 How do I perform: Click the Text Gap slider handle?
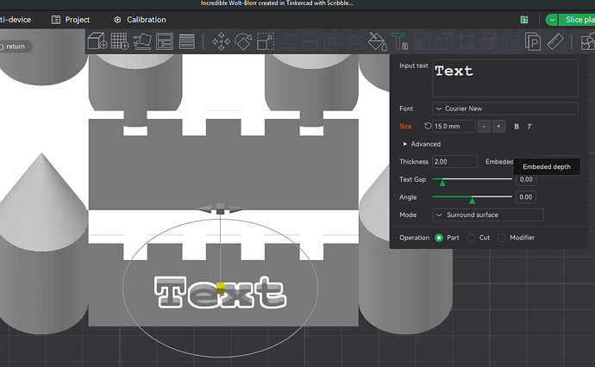[x=442, y=183]
